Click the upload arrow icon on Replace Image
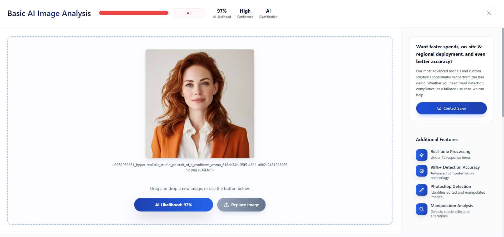This screenshot has height=237, width=504. pos(226,205)
